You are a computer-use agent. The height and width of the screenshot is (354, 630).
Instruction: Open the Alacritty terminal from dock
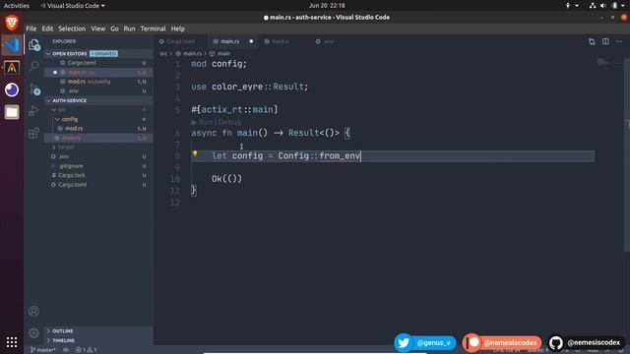click(12, 68)
